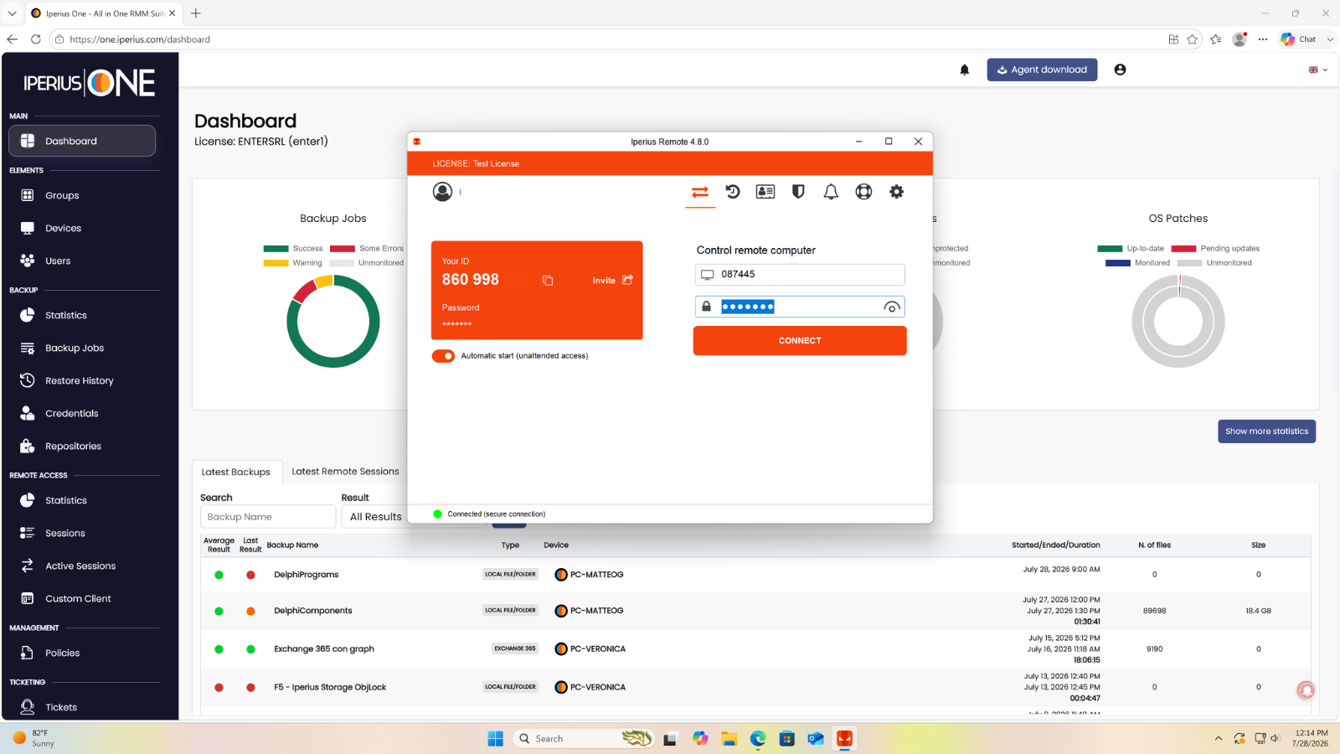
Task: Click the Some Errors red legend swatch
Action: click(x=343, y=249)
